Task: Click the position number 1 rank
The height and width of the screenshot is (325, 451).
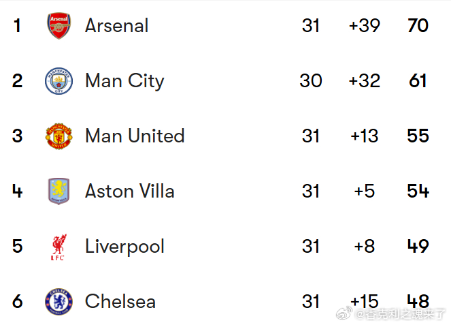Action: (17, 26)
